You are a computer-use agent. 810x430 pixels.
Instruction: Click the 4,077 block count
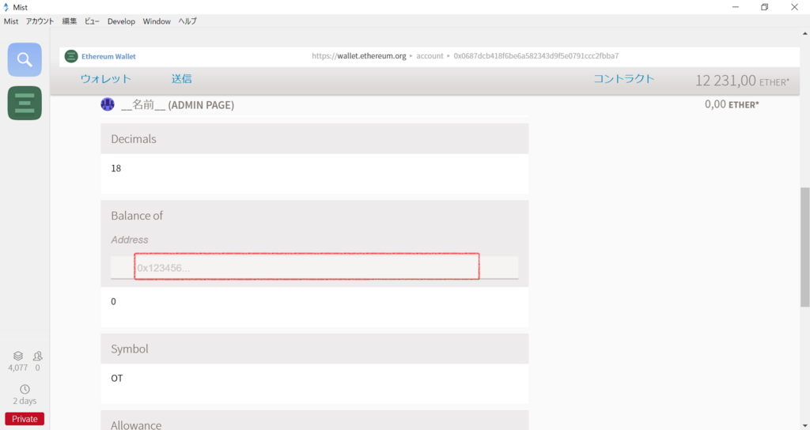(x=17, y=368)
